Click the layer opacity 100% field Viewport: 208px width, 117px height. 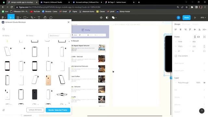[198, 83]
